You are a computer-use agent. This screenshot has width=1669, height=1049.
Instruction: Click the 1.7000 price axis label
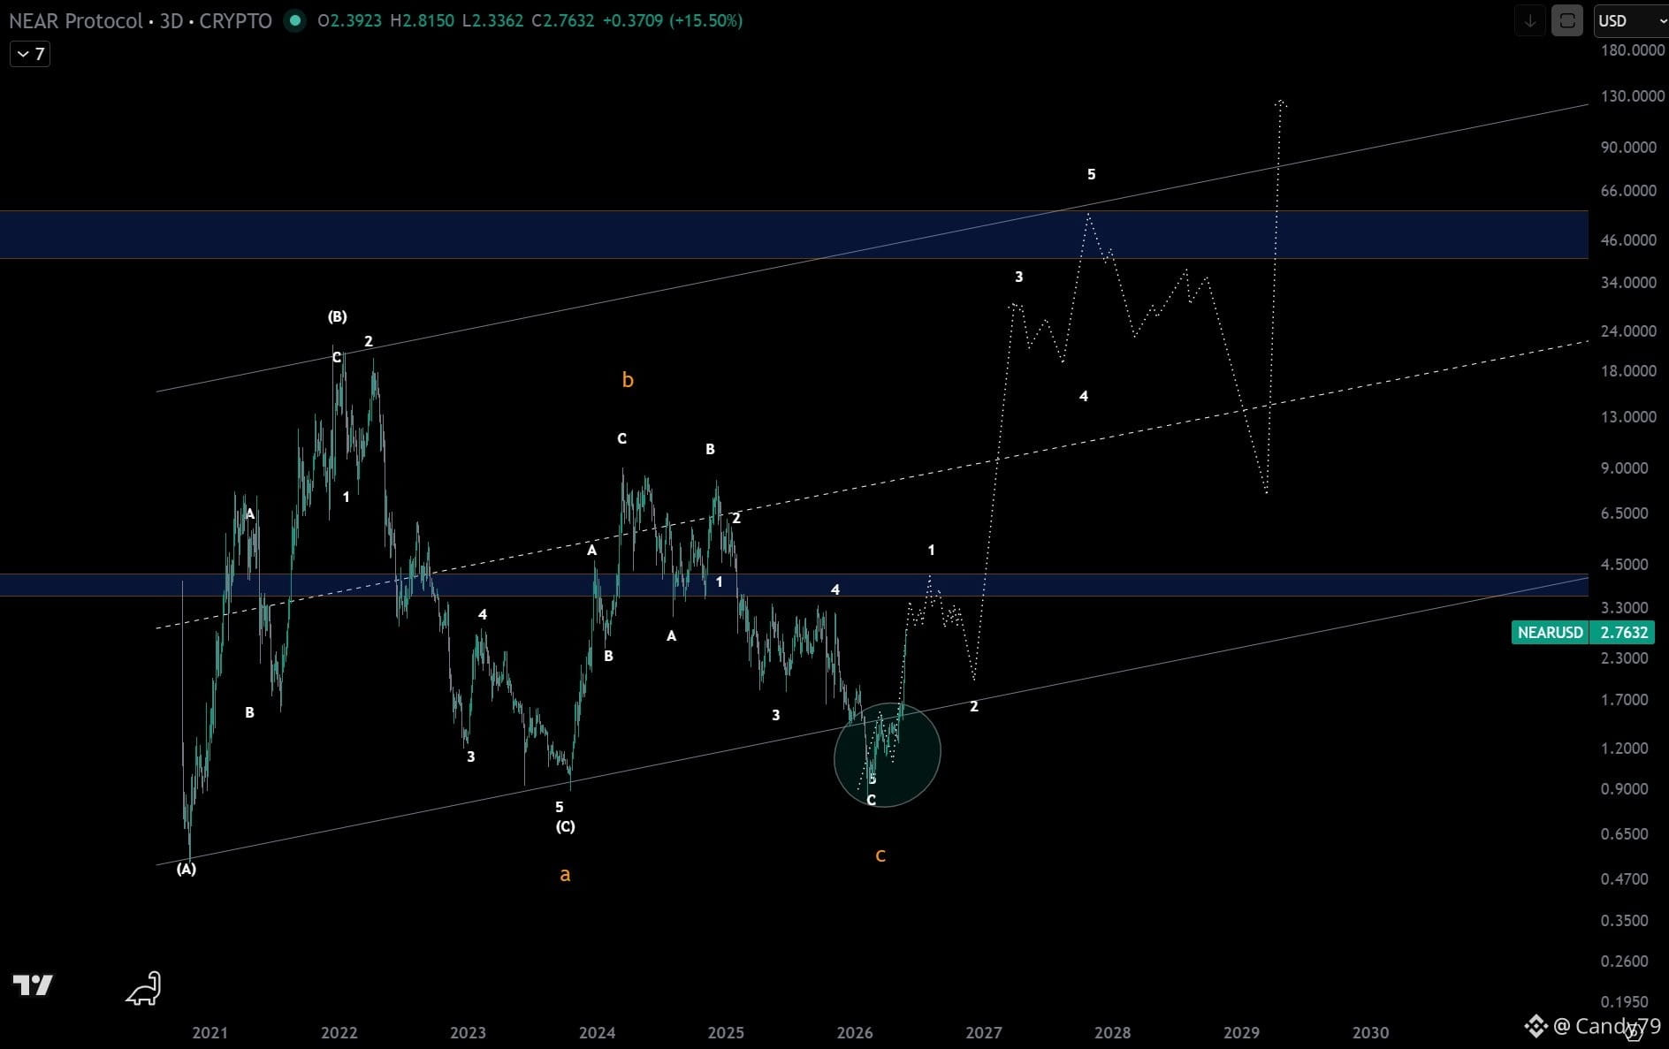[1625, 699]
